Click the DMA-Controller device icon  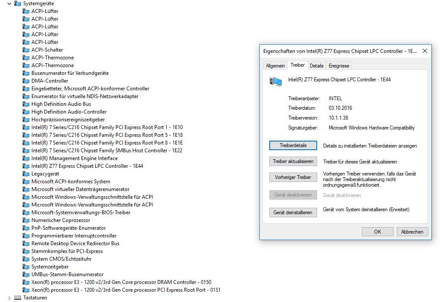tap(26, 81)
